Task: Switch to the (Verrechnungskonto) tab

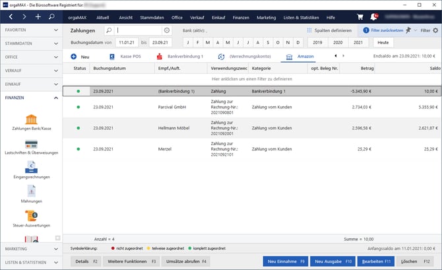Action: click(244, 56)
